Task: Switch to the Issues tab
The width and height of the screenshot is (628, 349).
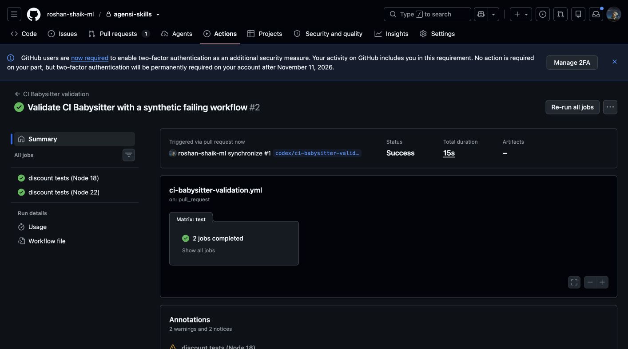Action: pos(62,34)
